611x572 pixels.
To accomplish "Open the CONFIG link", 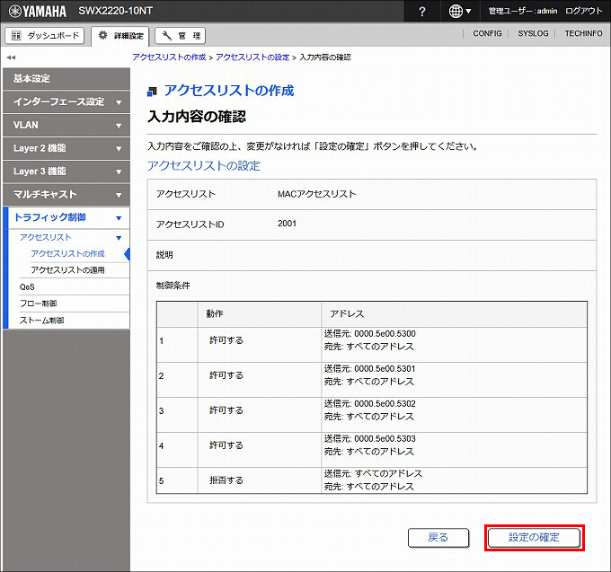I will click(487, 33).
